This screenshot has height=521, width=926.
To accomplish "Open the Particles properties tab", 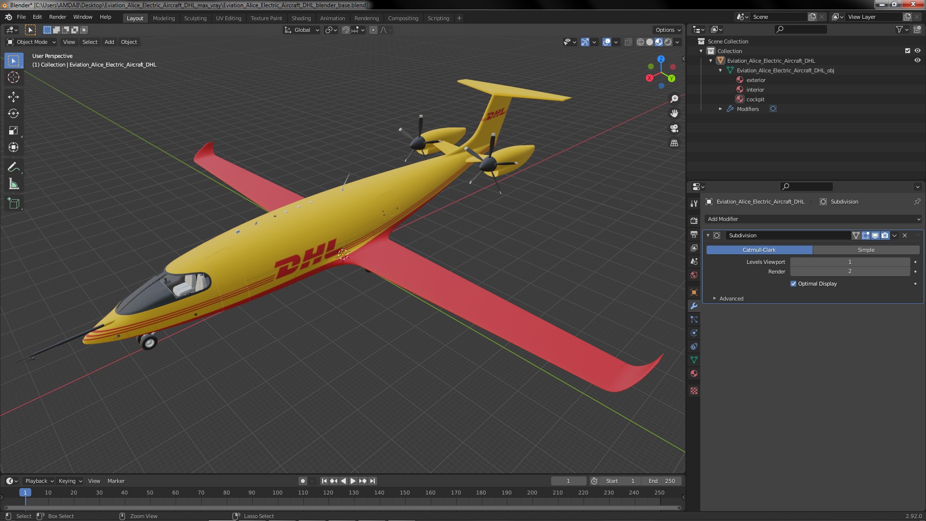I will click(x=694, y=319).
